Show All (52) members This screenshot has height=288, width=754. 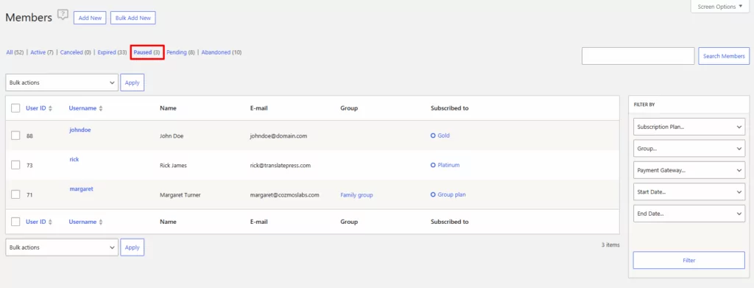click(x=15, y=52)
